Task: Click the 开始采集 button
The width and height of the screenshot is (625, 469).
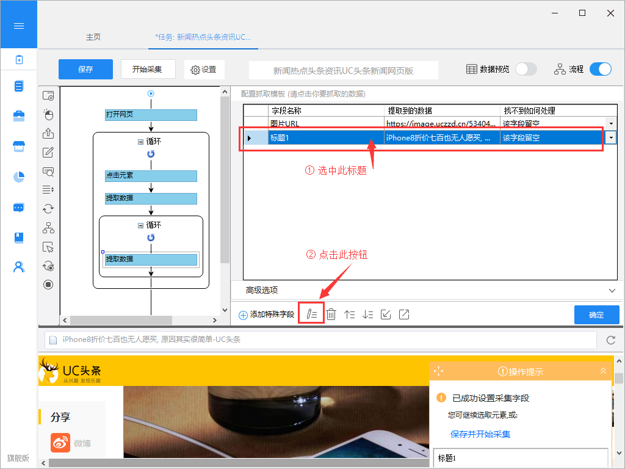Action: [x=147, y=69]
